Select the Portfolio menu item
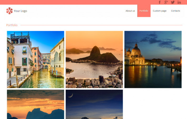Screen dimensions: 187x119 (144, 11)
